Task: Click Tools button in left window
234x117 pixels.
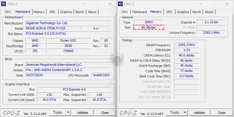Action: pyautogui.click(x=58, y=113)
